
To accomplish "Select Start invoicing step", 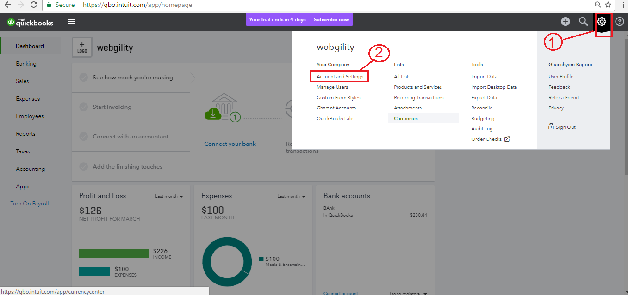I will 131,107.
